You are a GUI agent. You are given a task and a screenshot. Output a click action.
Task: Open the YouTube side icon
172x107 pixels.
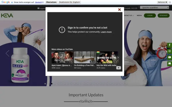pos(169,57)
